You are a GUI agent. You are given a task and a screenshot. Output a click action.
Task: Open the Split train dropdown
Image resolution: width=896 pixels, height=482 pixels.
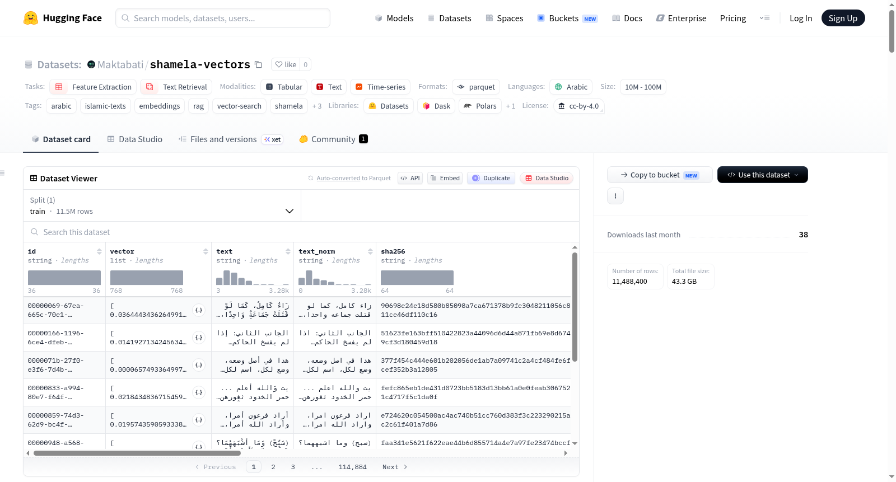162,205
